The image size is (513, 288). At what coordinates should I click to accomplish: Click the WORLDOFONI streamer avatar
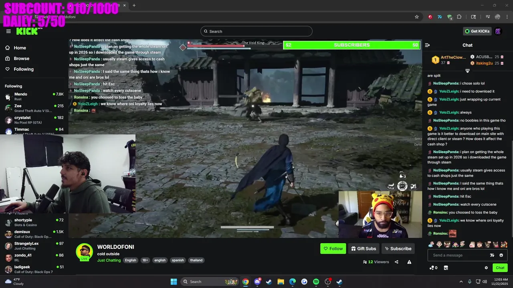(84, 252)
